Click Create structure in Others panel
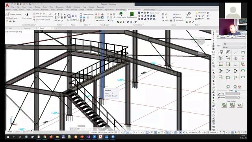The width and height of the screenshot is (252, 142). pos(87,14)
